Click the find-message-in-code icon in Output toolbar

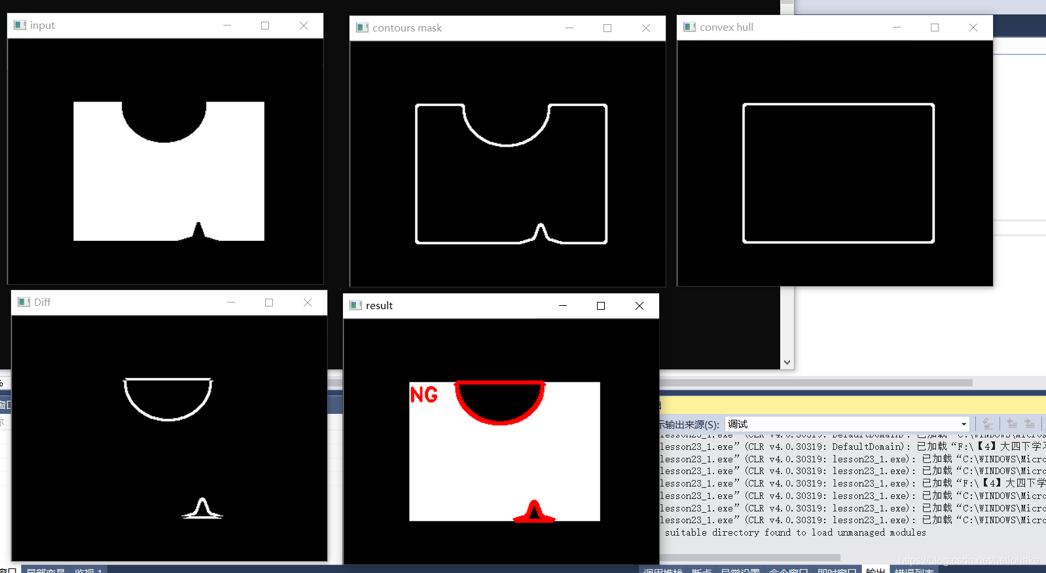coord(988,424)
